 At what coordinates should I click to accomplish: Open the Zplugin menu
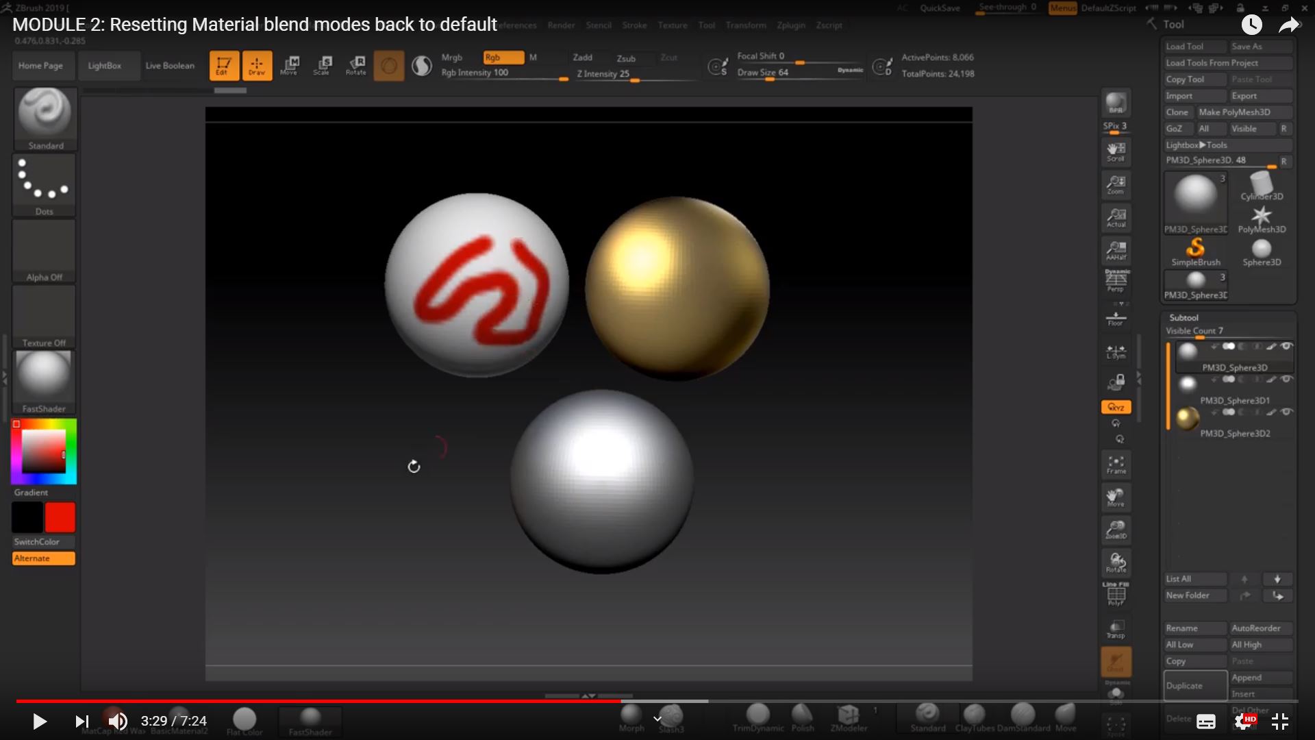(x=791, y=25)
